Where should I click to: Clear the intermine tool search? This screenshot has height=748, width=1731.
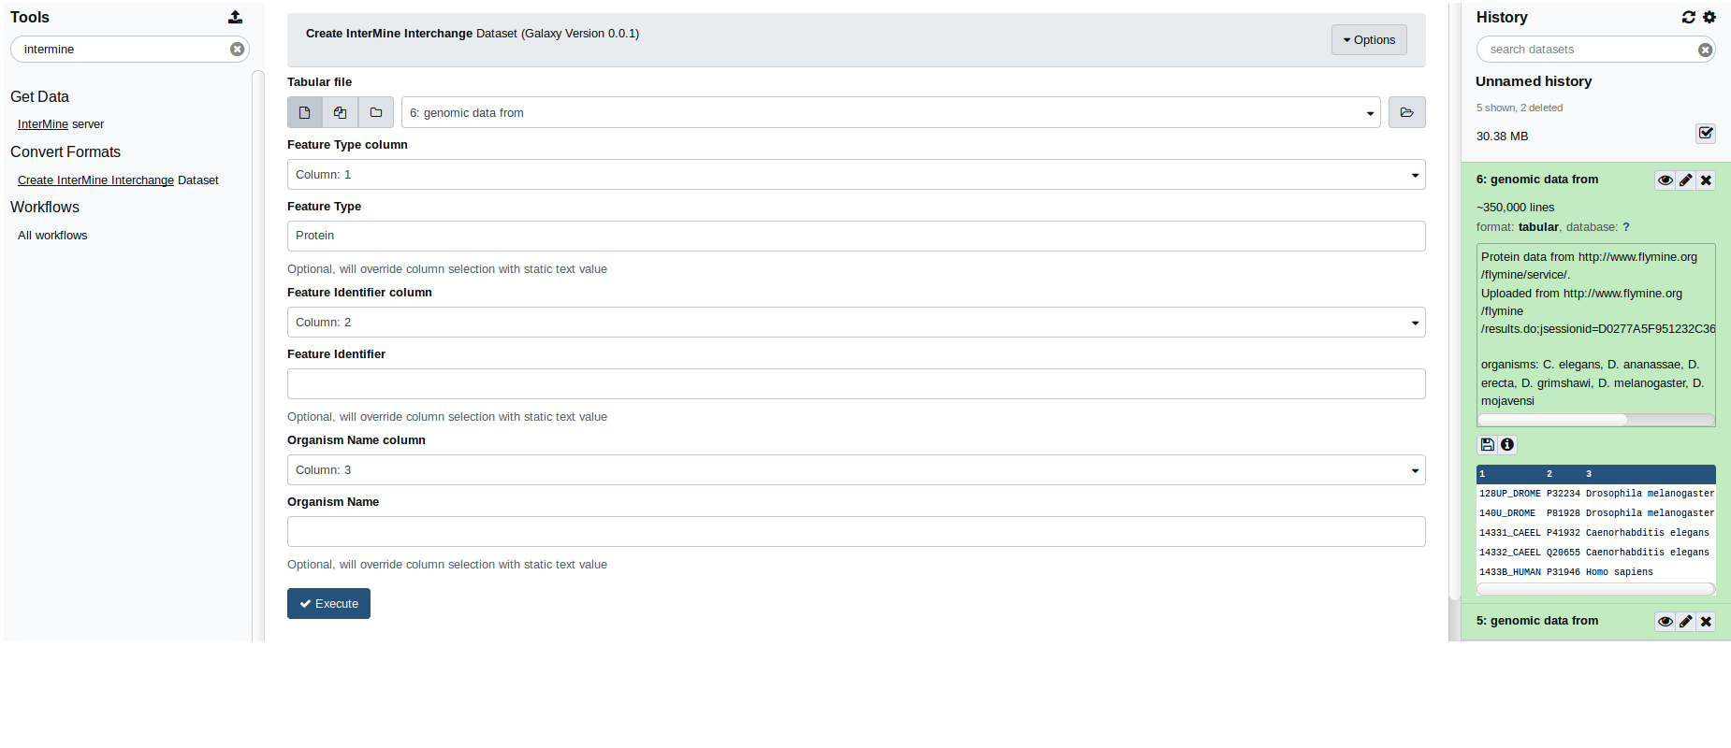238,50
